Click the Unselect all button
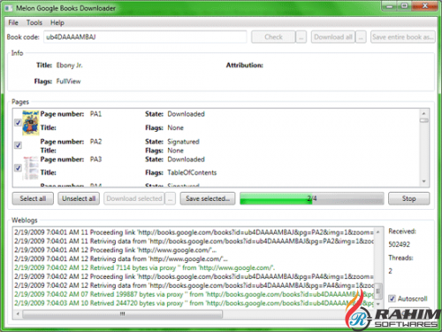The width and height of the screenshot is (442, 332). (79, 198)
